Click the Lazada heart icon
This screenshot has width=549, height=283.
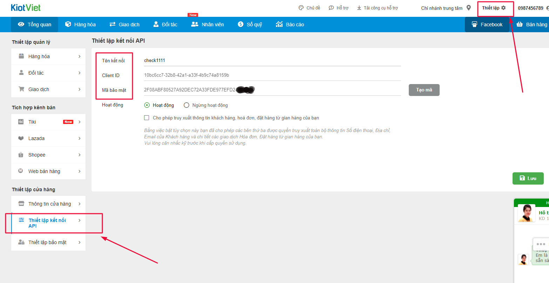click(x=21, y=138)
